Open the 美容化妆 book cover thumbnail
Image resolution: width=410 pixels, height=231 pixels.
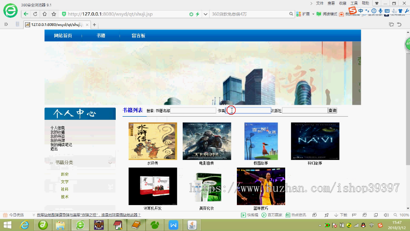[207, 187]
